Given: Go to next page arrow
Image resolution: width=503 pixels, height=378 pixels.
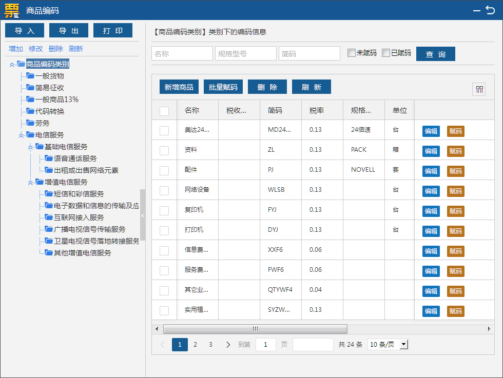Looking at the screenshot, I should pos(228,345).
